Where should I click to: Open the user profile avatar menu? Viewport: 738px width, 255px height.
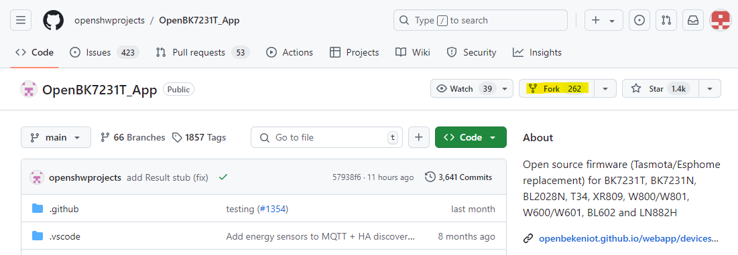(x=720, y=20)
